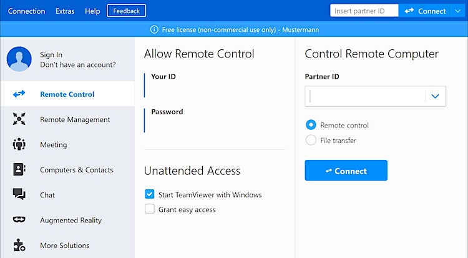468x258 pixels.
Task: Click the license info circle icon
Action: tap(154, 29)
